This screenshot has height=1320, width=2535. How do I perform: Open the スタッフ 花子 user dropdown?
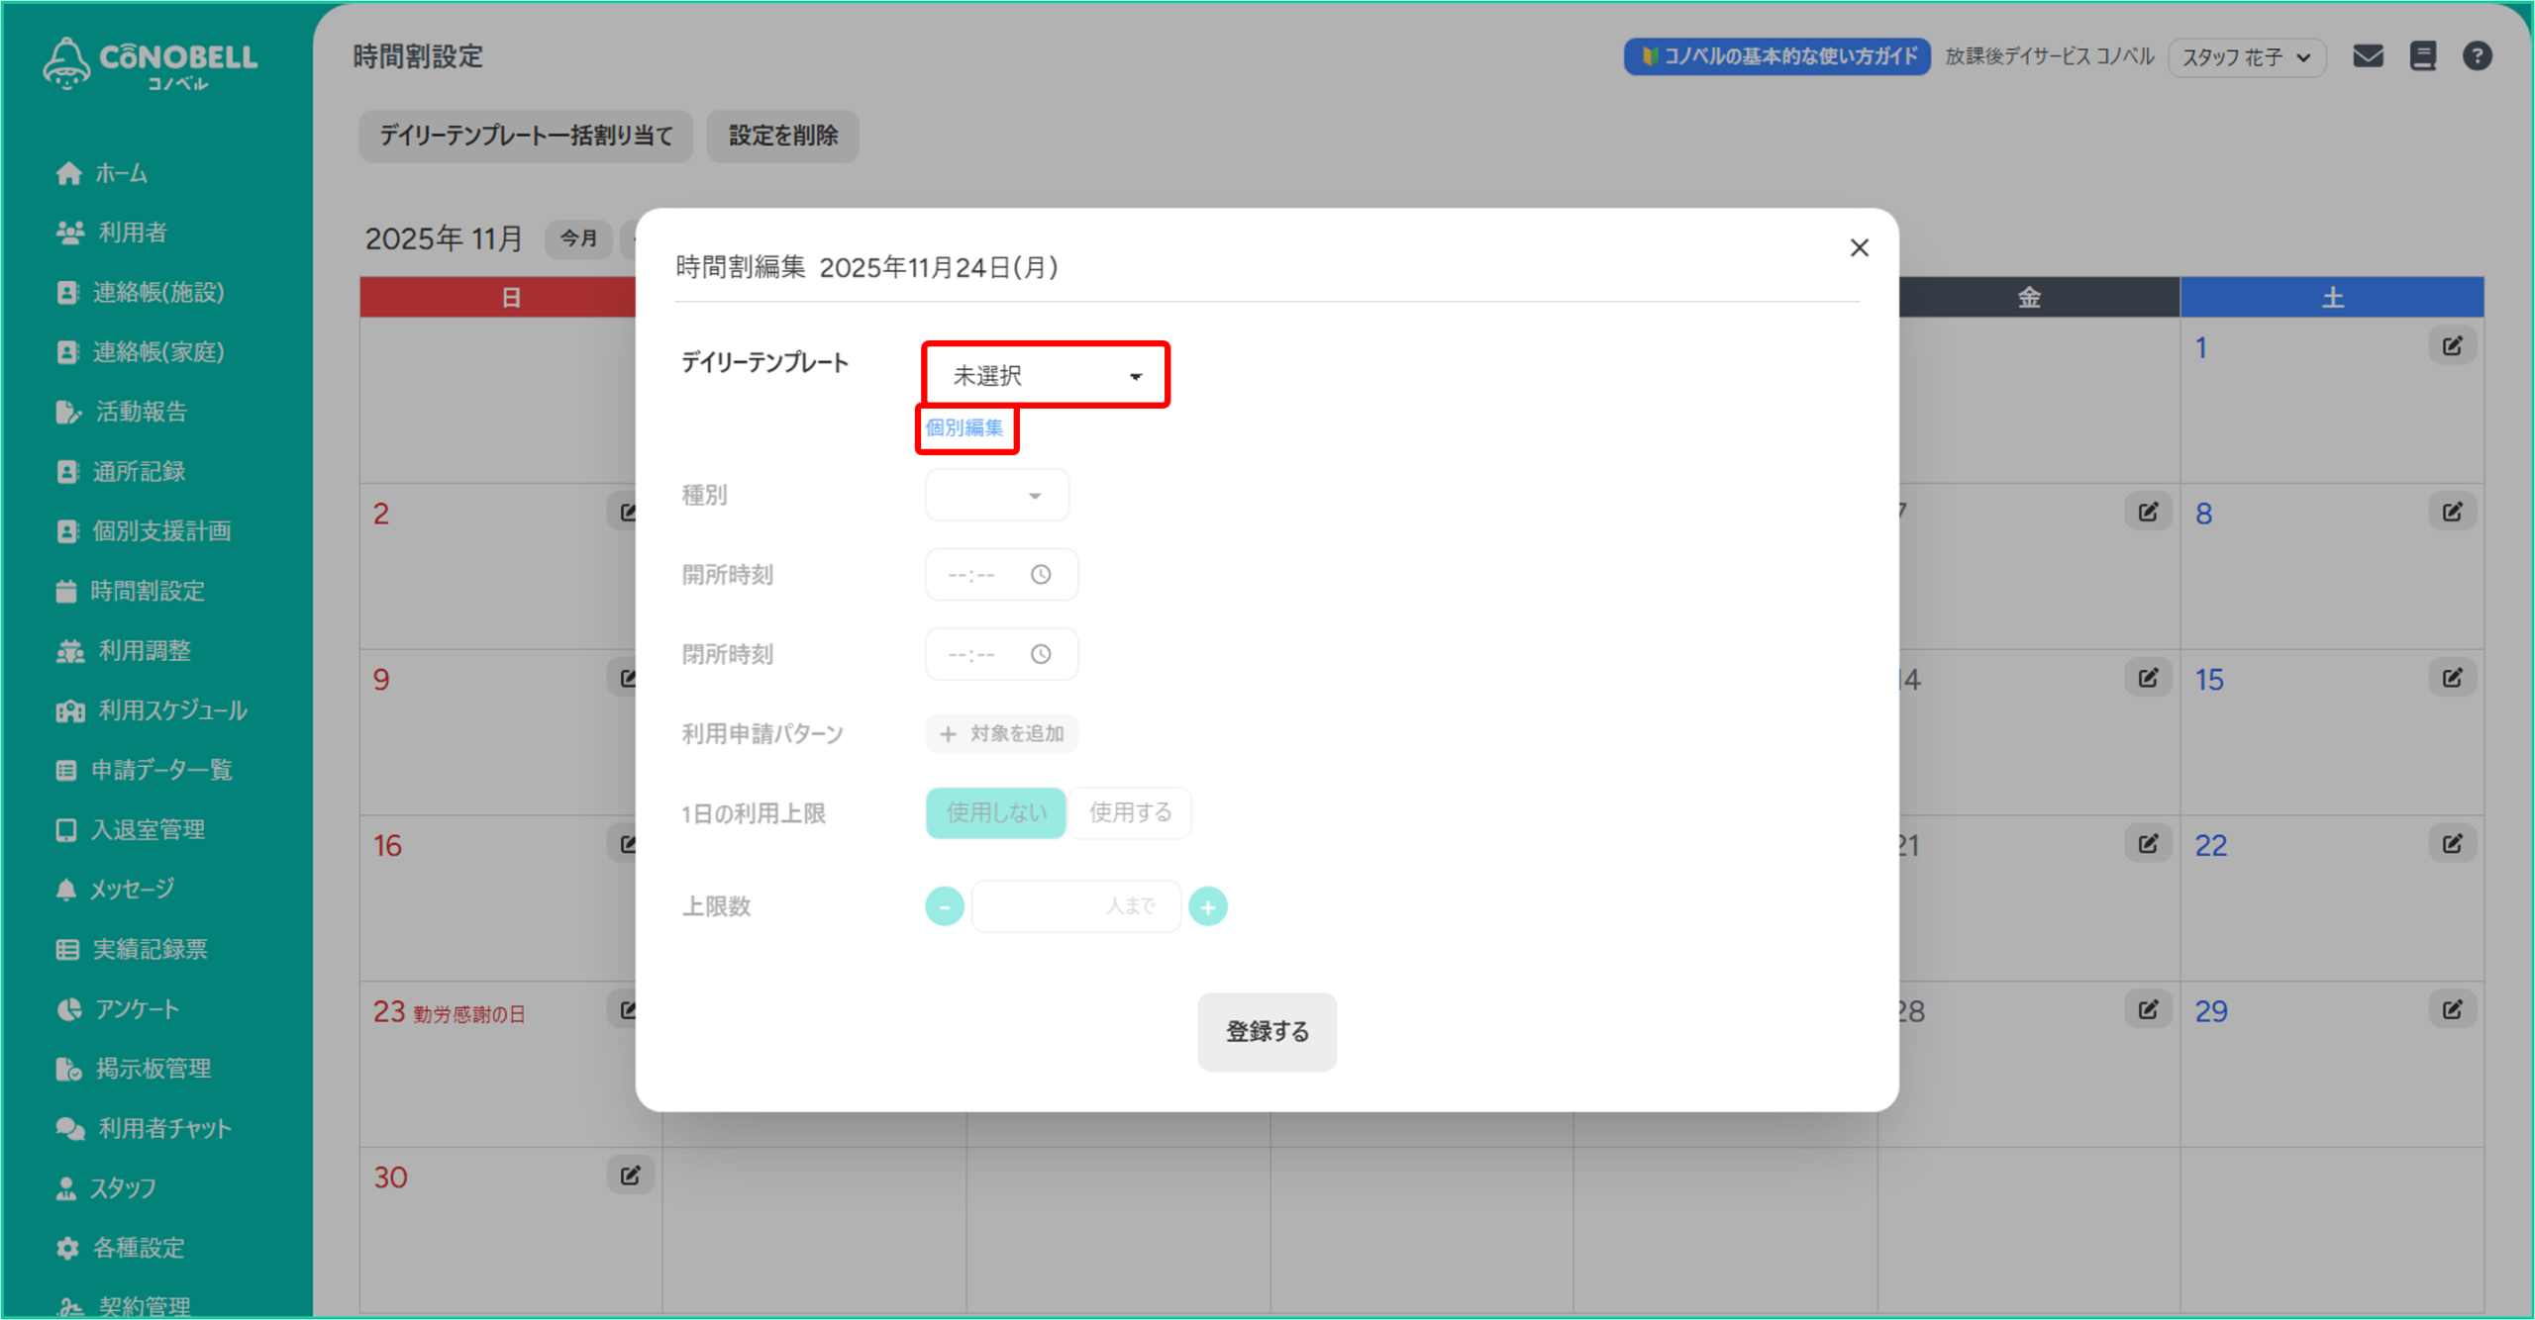click(x=2246, y=57)
